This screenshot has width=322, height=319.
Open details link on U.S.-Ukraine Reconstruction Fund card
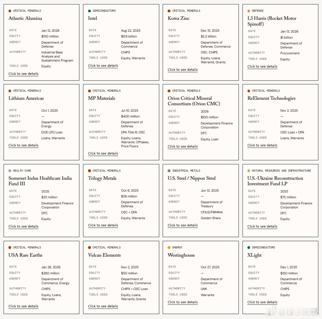point(262,226)
